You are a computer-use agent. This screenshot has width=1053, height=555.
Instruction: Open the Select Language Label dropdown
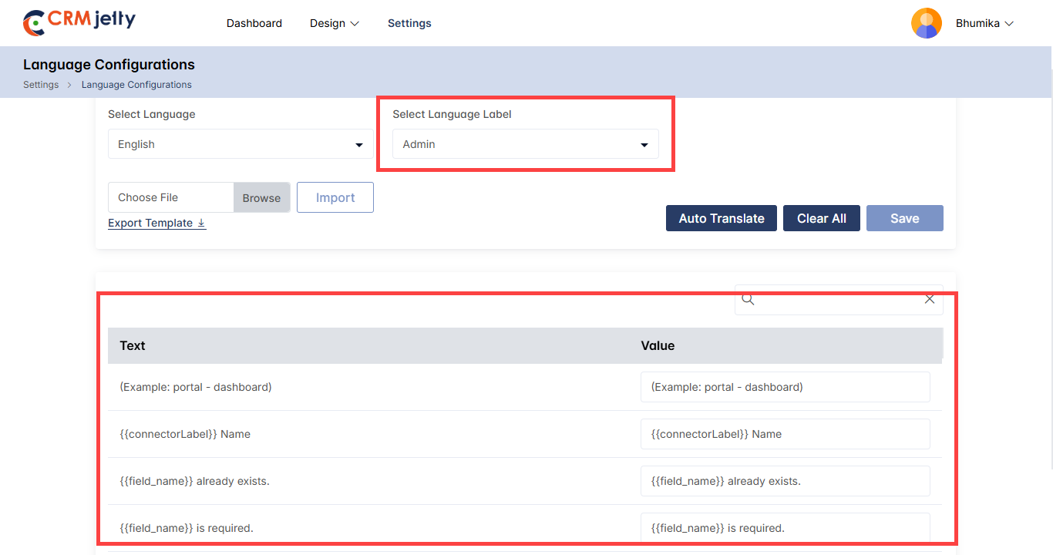pos(525,144)
